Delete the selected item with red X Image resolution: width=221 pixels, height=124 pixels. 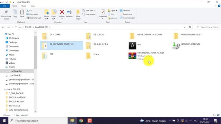point(62,14)
